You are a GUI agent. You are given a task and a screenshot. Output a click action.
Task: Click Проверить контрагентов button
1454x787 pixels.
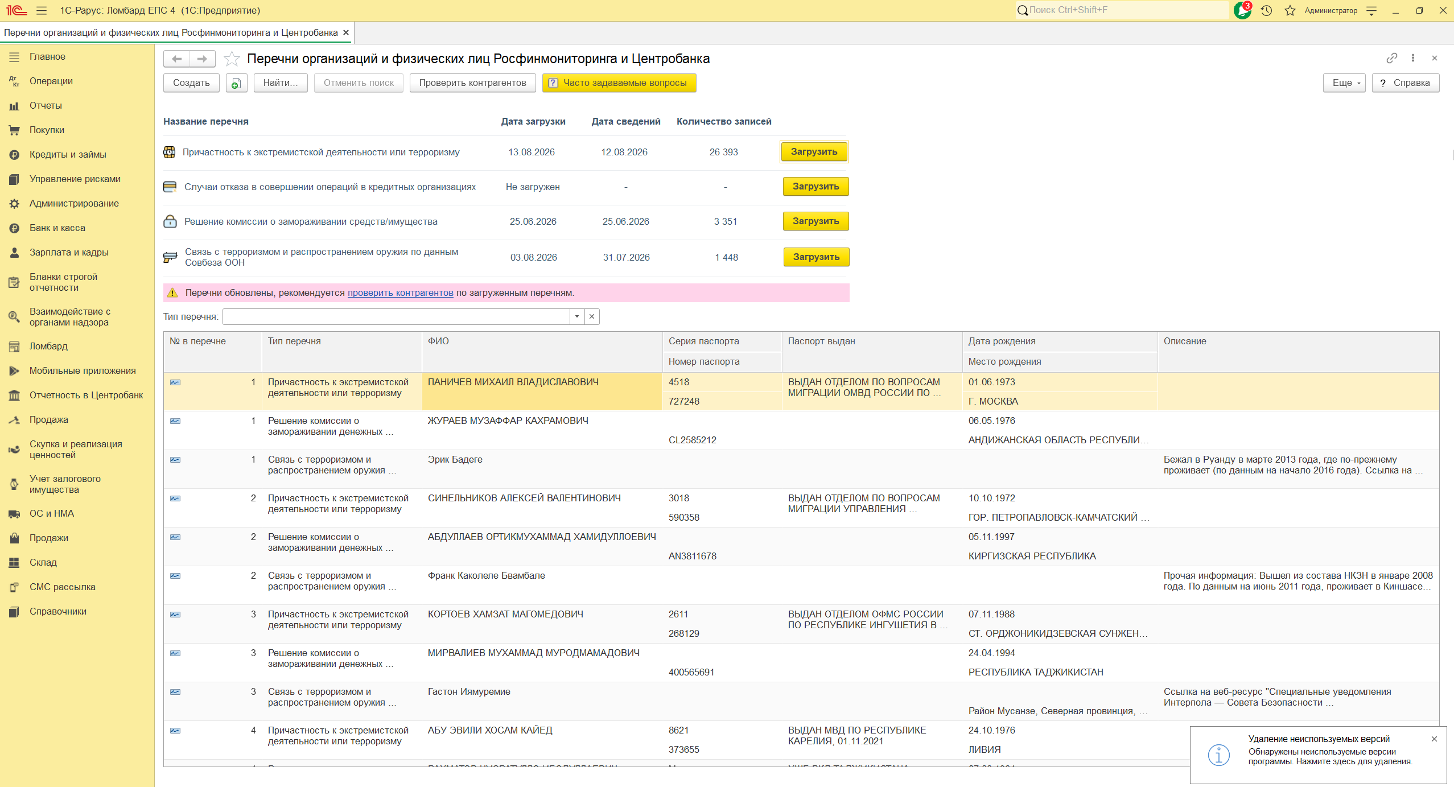472,83
